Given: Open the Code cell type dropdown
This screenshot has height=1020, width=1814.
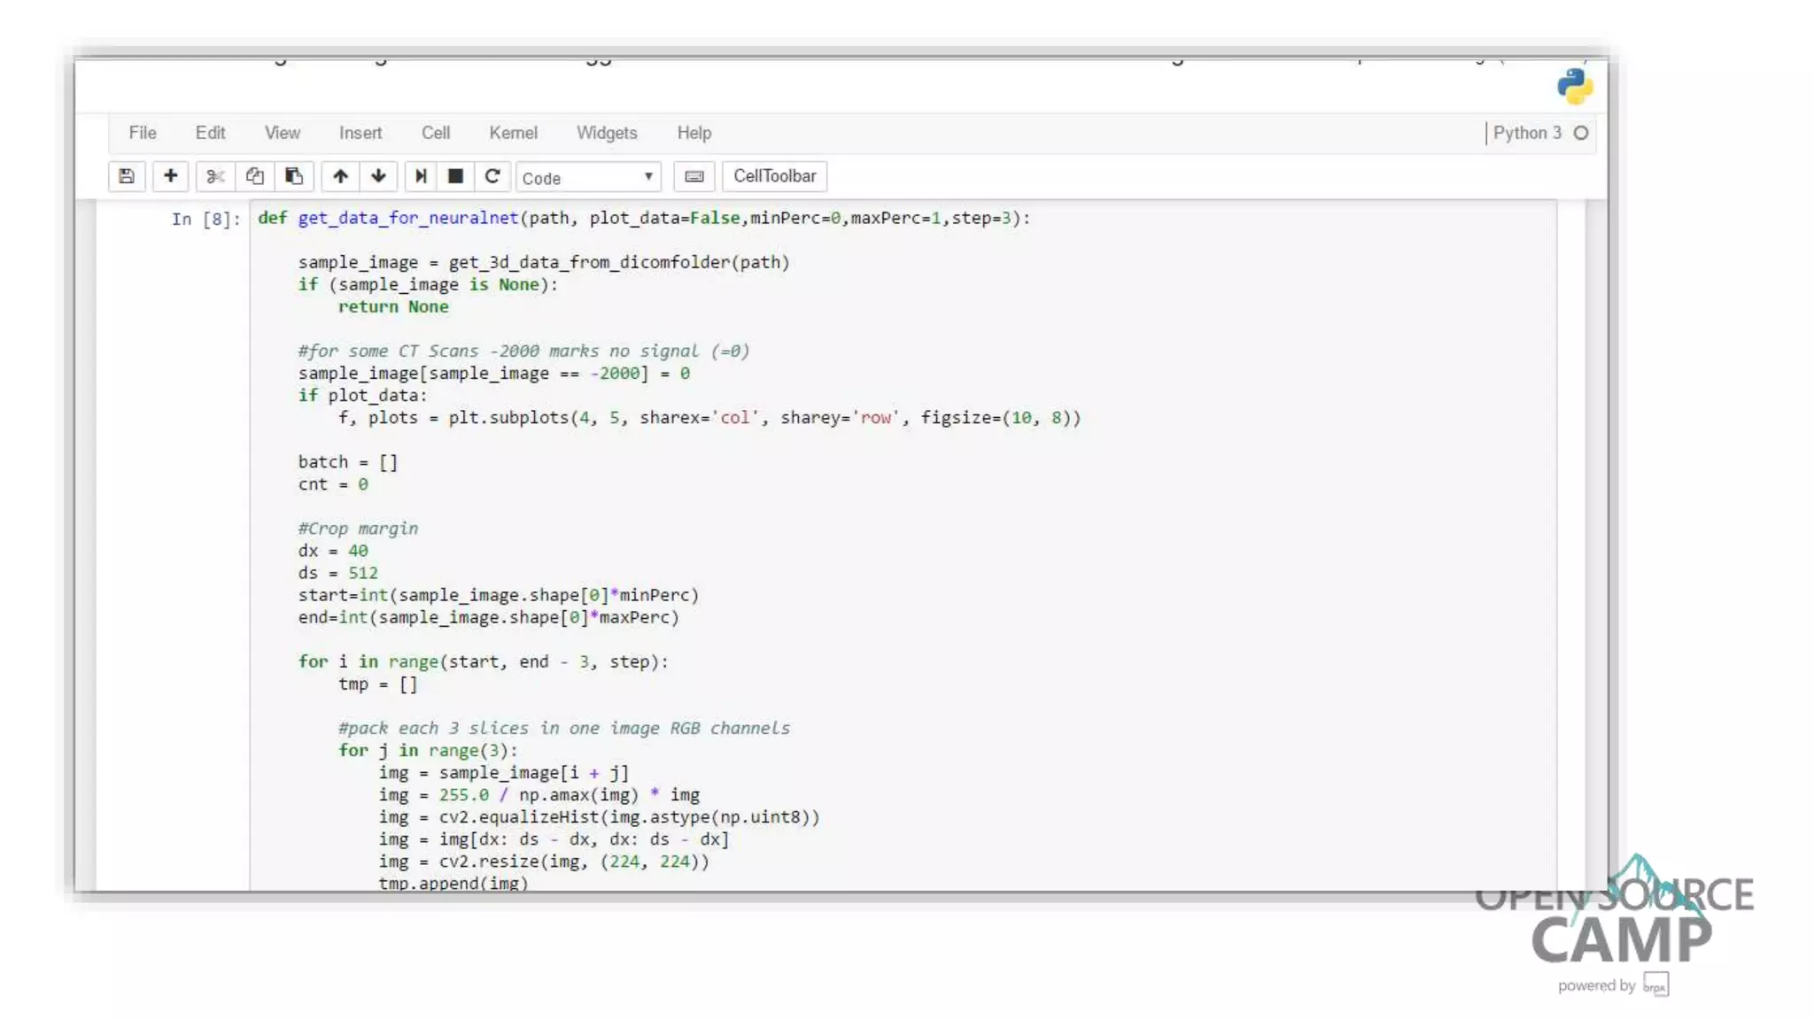Looking at the screenshot, I should pos(588,177).
